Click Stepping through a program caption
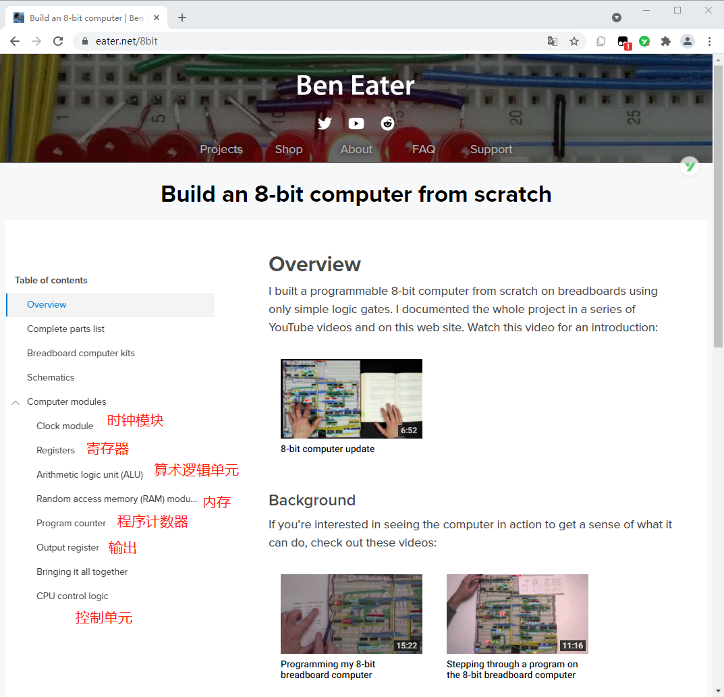This screenshot has height=697, width=724. tap(512, 669)
